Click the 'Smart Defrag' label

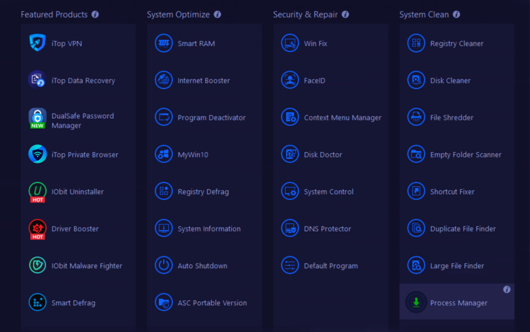(73, 303)
